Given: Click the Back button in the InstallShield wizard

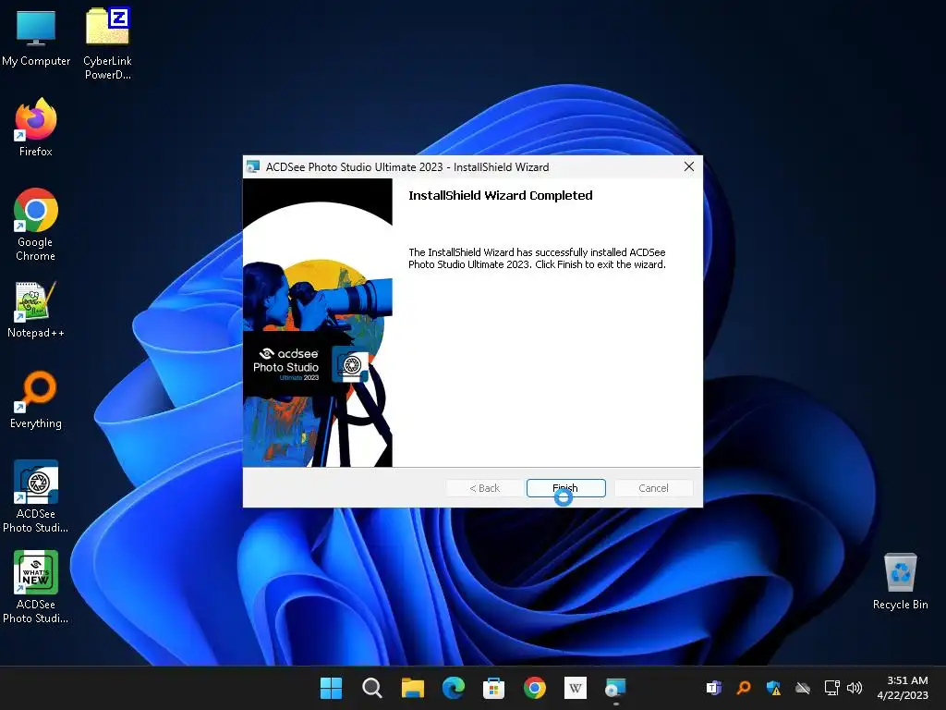Looking at the screenshot, I should pyautogui.click(x=484, y=488).
